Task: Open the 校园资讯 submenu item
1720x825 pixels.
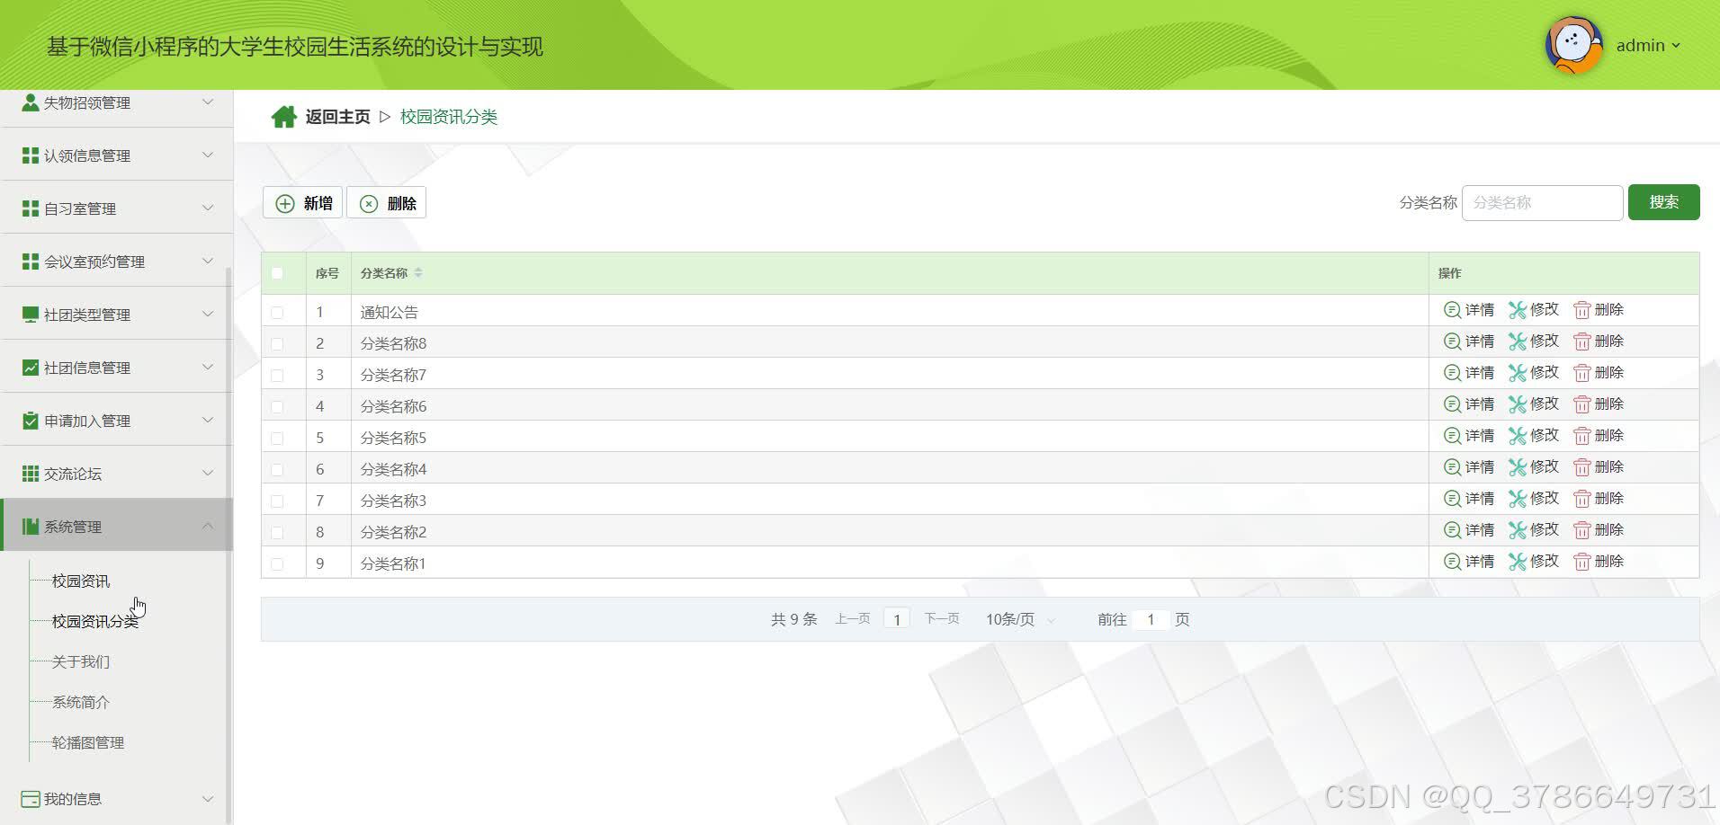Action: [x=81, y=581]
